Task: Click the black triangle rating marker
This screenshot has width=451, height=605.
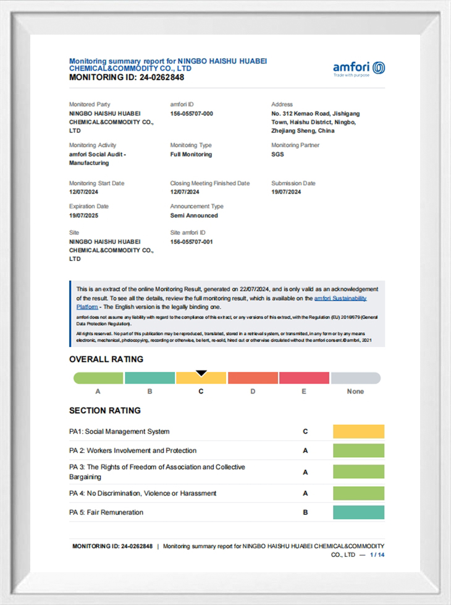Action: pos(201,373)
